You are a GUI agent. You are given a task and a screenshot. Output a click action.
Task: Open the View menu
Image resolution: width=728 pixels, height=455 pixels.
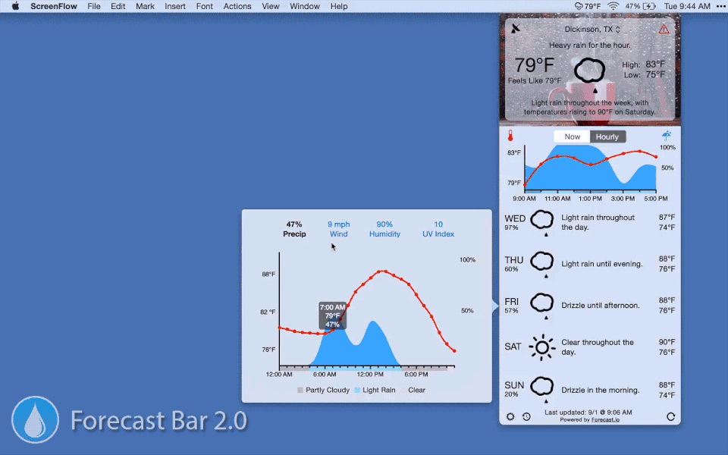pos(270,6)
